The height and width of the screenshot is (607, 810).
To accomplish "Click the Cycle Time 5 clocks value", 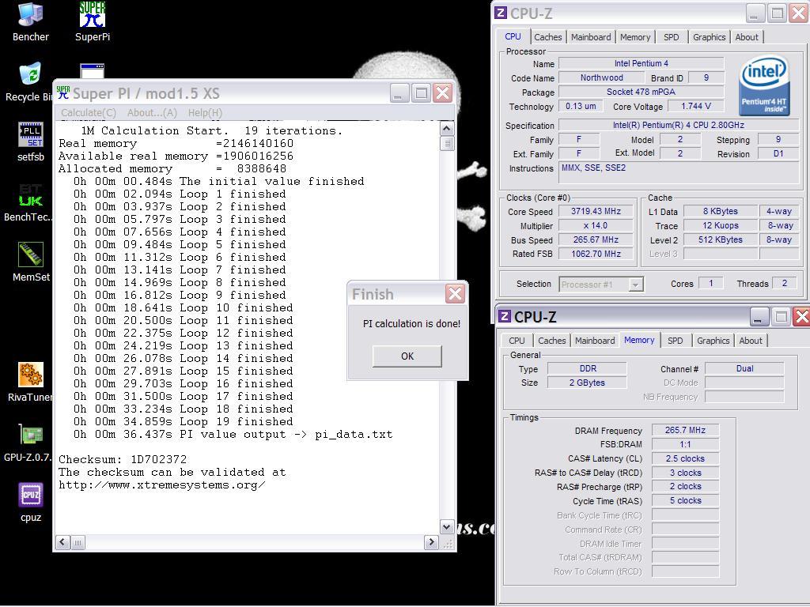I will pos(685,500).
